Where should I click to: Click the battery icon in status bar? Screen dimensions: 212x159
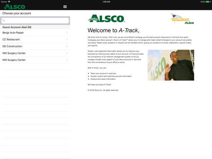(x=208, y=2)
